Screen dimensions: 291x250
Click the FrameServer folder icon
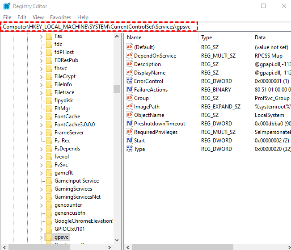pos(49,133)
